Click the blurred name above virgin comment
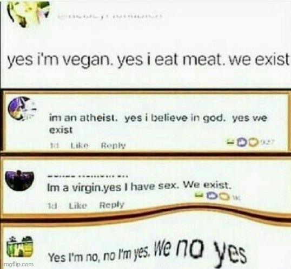The height and width of the screenshot is (269, 291). (88, 176)
